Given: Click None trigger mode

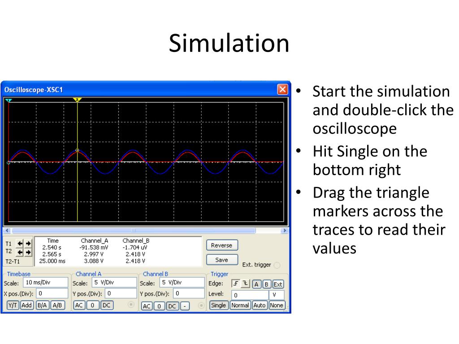Looking at the screenshot, I should 277,305.
